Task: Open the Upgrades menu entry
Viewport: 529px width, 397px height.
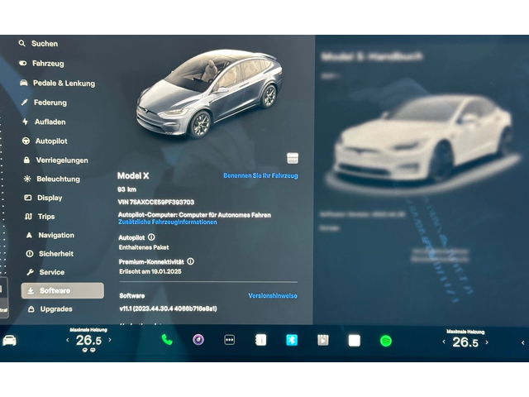Action: pyautogui.click(x=50, y=309)
